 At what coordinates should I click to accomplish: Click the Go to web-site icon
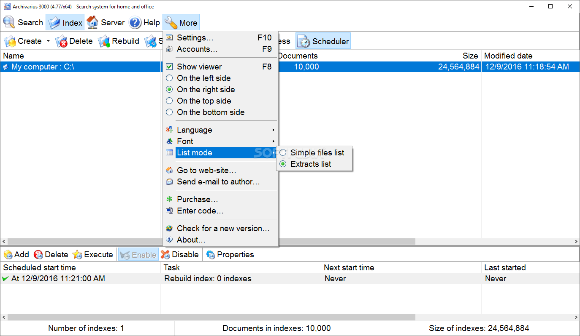(169, 170)
